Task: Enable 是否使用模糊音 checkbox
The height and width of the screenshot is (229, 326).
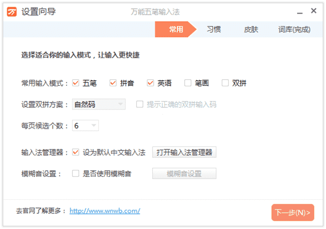Action: (x=76, y=174)
